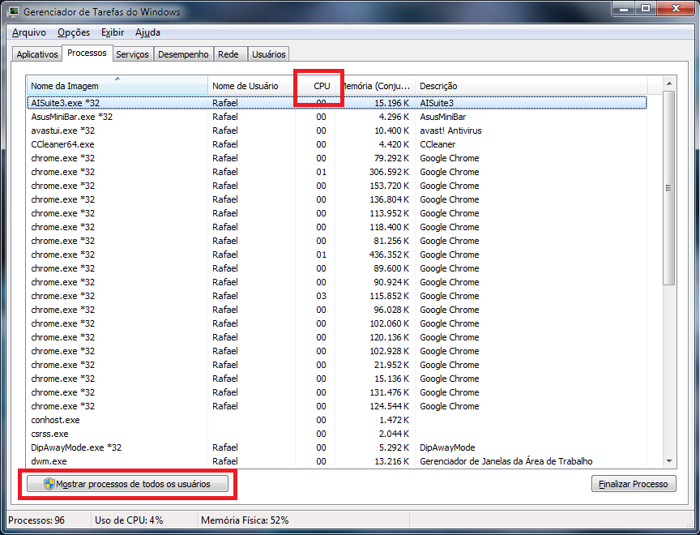Viewport: 700px width, 535px height.
Task: Open the Usuários tab
Action: click(268, 54)
